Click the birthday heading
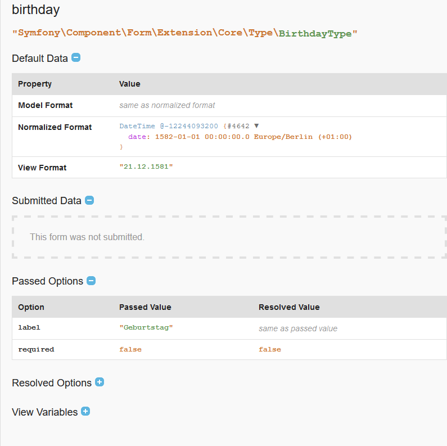This screenshot has width=447, height=446. pos(36,10)
